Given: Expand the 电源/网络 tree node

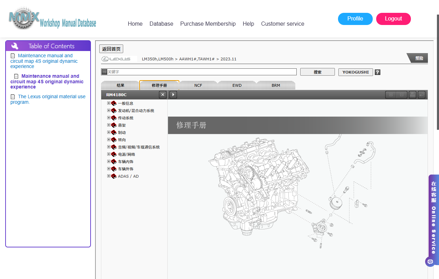Looking at the screenshot, I should coord(109,154).
